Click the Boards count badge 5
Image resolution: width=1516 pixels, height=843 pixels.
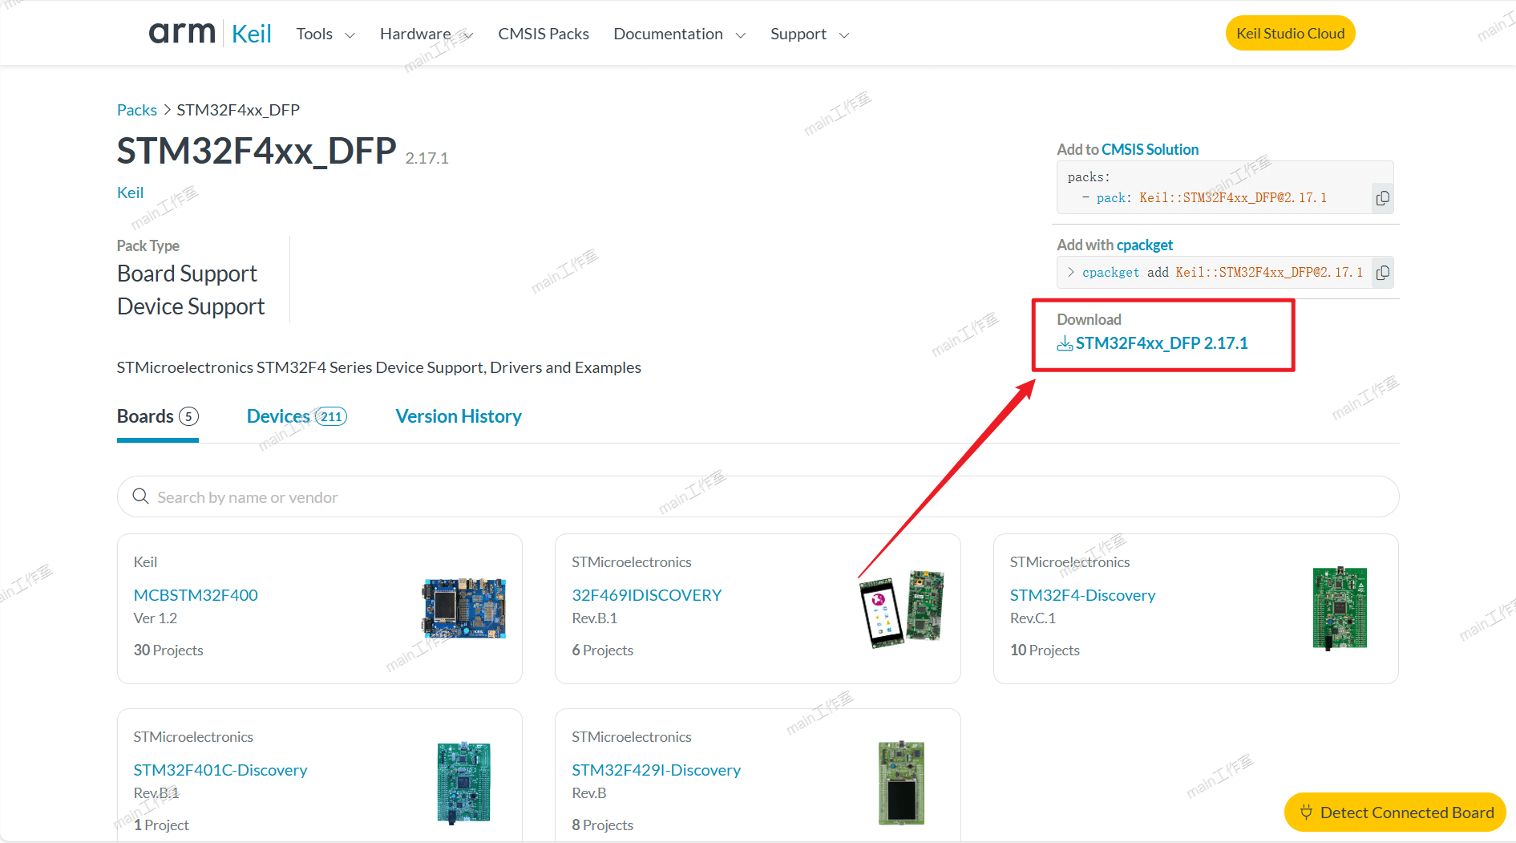tap(188, 416)
